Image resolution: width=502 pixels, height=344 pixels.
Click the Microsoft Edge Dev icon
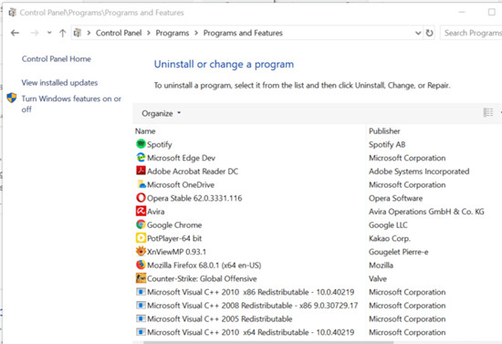pyautogui.click(x=141, y=158)
